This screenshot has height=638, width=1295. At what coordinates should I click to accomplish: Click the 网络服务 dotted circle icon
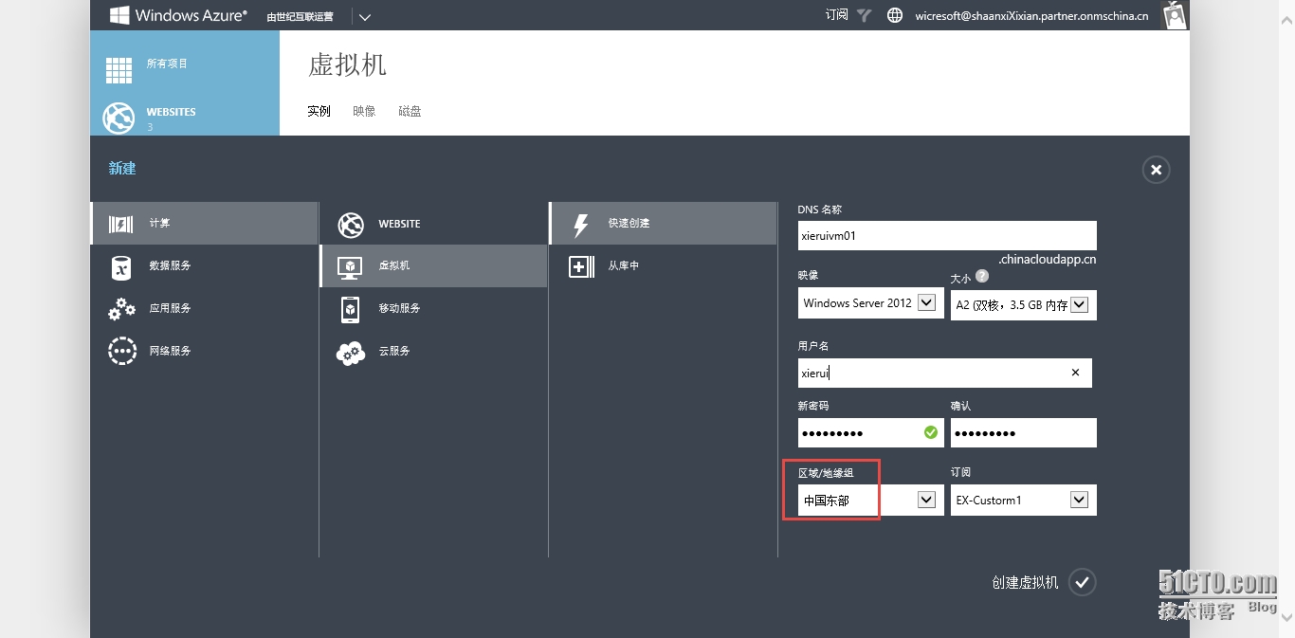pos(121,351)
